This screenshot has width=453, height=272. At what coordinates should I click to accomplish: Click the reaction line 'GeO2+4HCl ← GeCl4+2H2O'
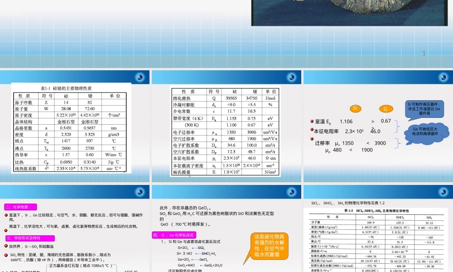click(x=200, y=265)
